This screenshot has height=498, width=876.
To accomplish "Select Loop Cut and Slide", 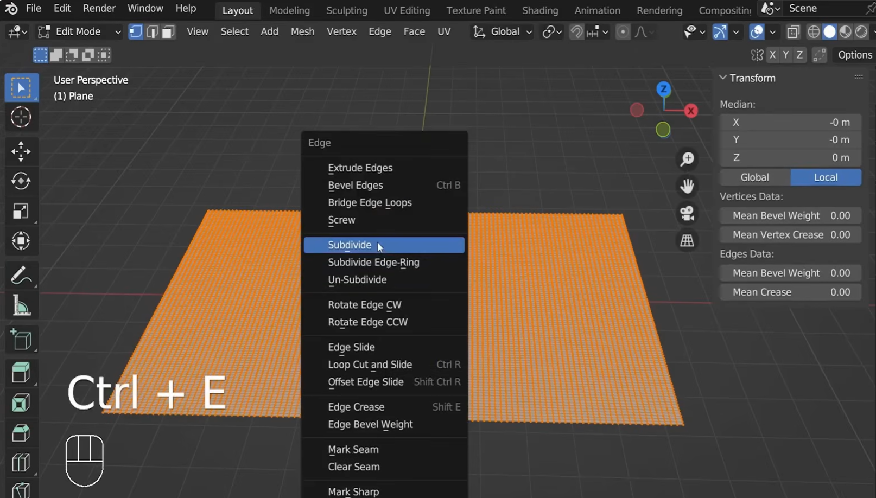I will [384, 365].
